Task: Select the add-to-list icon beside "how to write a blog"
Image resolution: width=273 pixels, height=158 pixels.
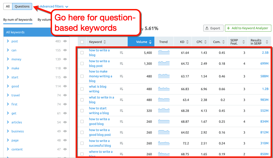Action: click(x=122, y=52)
